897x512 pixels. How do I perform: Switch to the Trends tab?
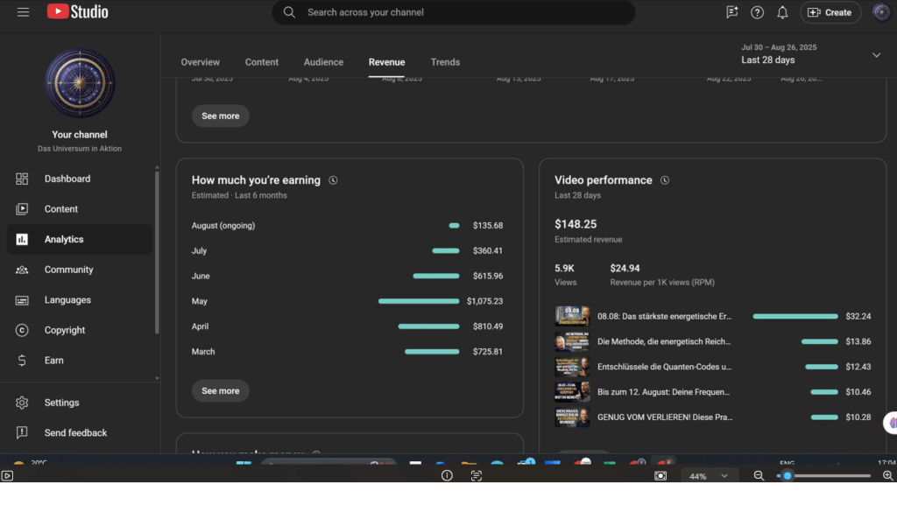click(445, 62)
